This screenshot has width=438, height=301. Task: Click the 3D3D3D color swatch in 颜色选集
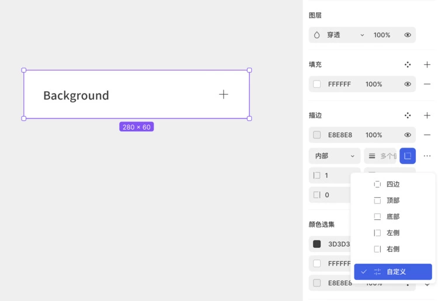click(317, 244)
